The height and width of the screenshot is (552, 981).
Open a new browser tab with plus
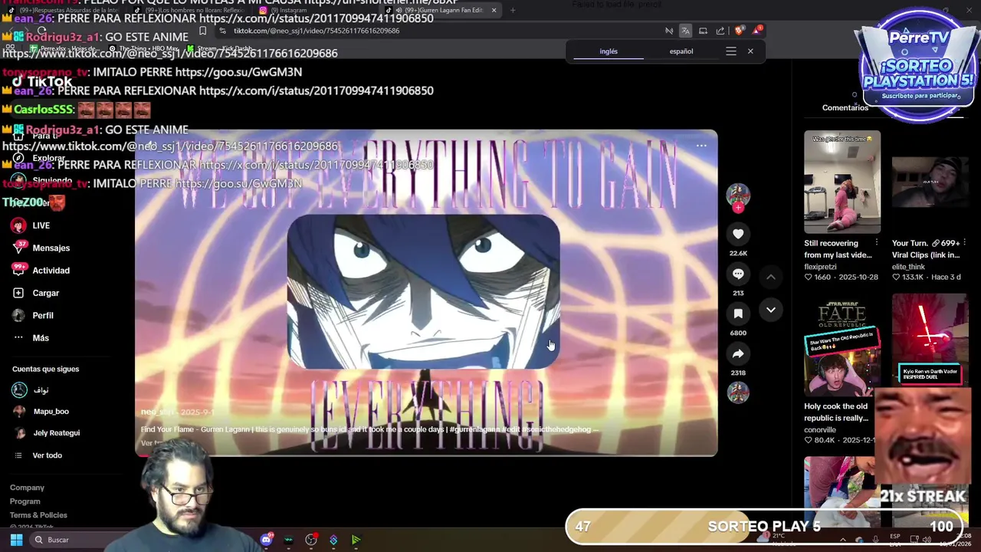[x=513, y=10]
